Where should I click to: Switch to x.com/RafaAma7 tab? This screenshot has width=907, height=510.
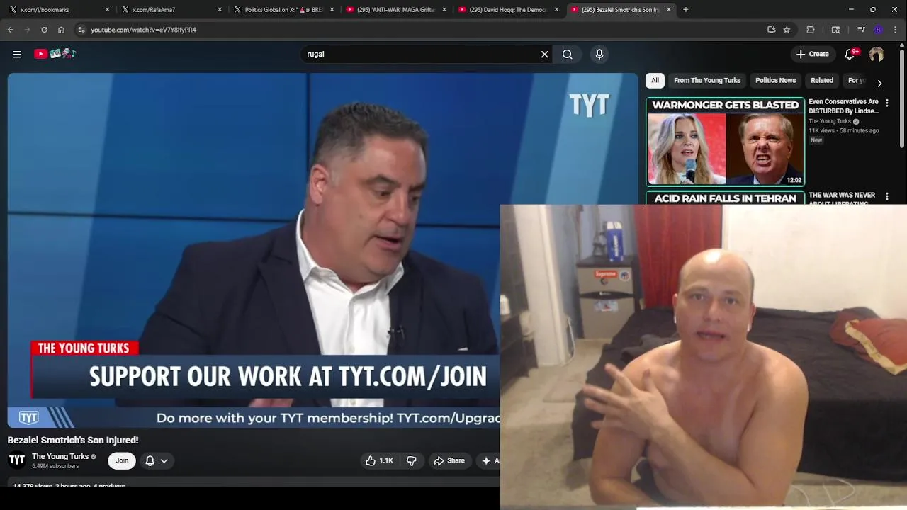[x=170, y=10]
